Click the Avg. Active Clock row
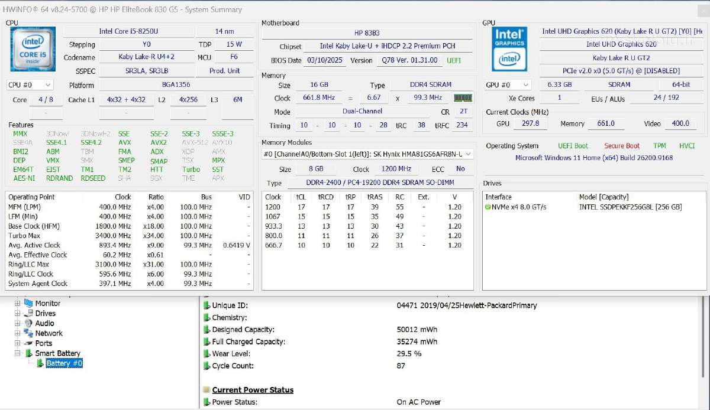 130,245
